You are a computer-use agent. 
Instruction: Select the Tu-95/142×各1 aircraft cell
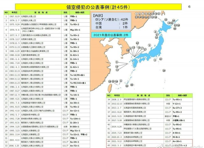(80, 83)
